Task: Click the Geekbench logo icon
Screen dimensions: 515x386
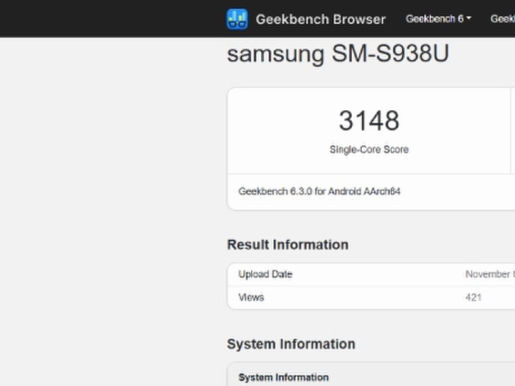Action: (237, 19)
